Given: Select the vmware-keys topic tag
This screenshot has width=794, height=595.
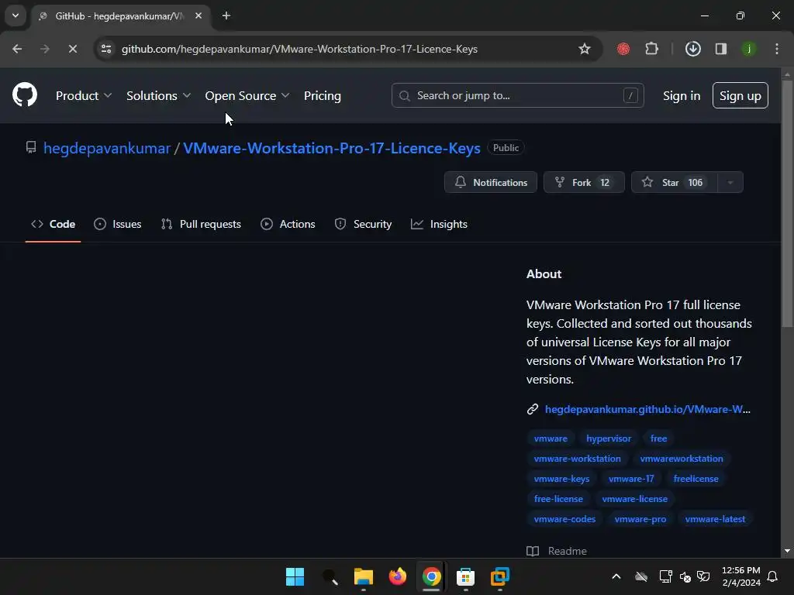Looking at the screenshot, I should 561,479.
